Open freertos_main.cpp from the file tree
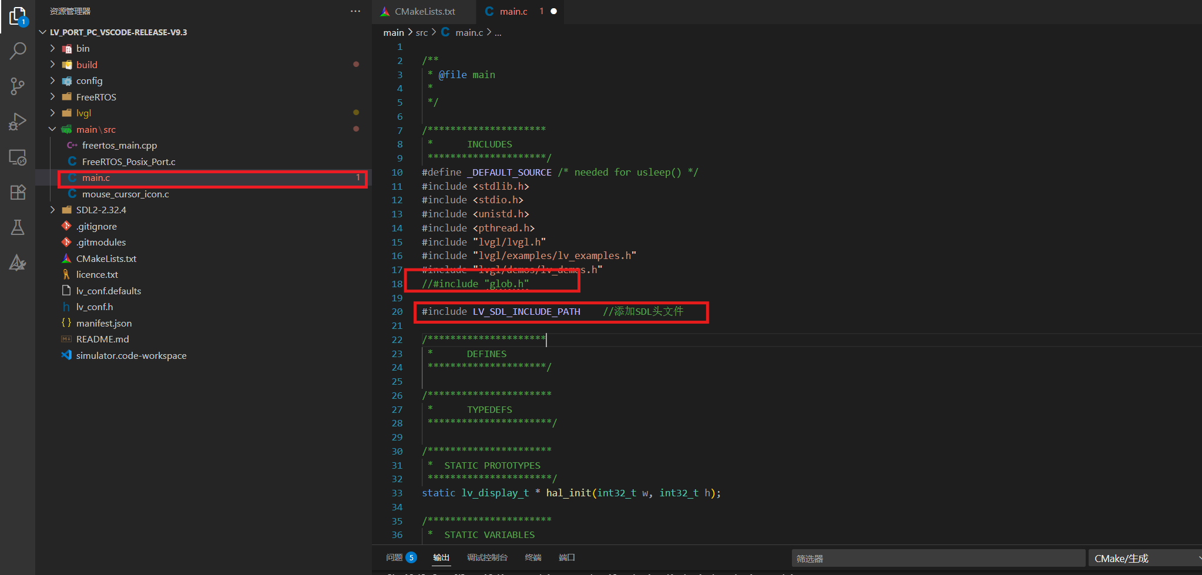1202x575 pixels. click(120, 145)
